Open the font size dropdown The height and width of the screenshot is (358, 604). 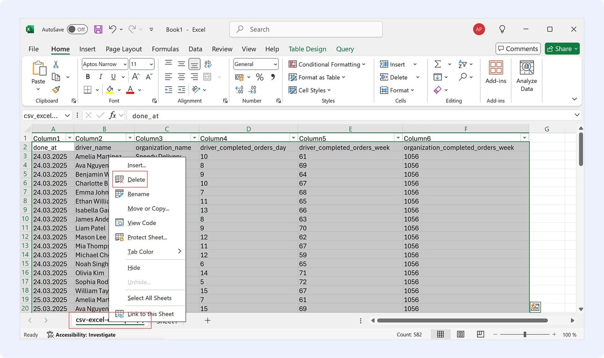[151, 64]
